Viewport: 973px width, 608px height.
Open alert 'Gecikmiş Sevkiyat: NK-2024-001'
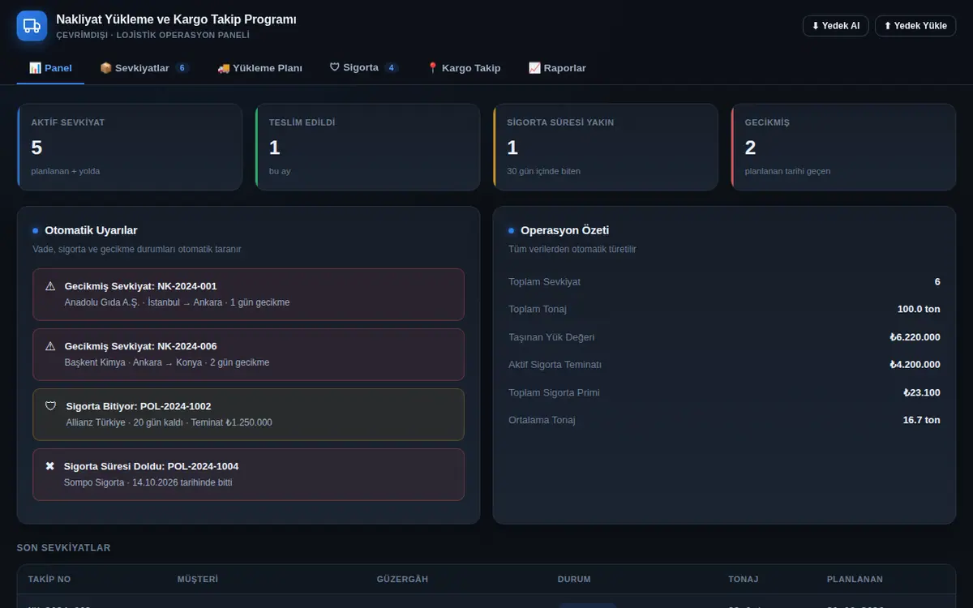(248, 294)
